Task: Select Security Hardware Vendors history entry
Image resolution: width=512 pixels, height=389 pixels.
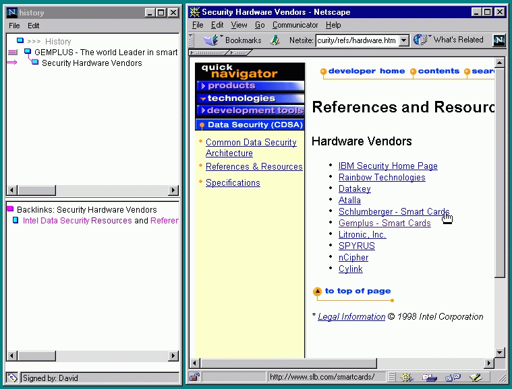Action: [92, 63]
